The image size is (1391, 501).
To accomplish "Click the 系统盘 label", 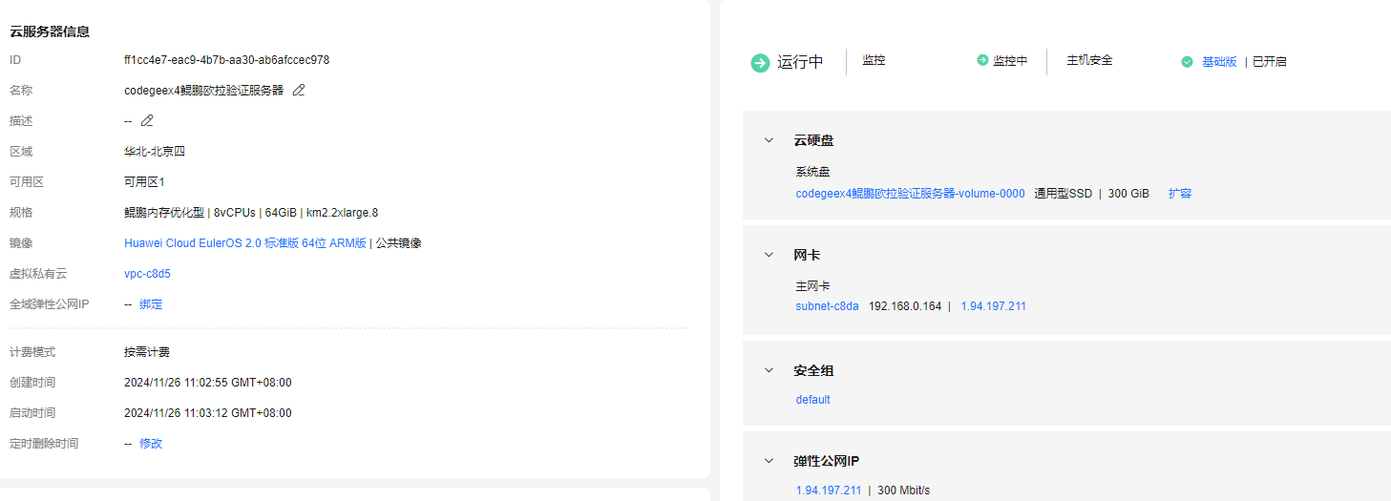I will coord(812,173).
